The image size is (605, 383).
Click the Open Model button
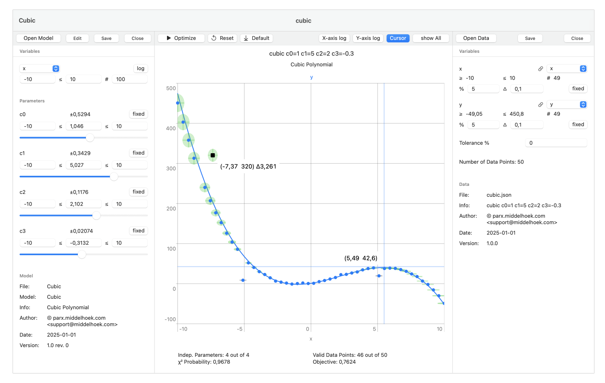coord(38,38)
